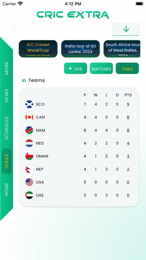146x260 pixels.
Task: Click the Teams group icon
Action: (x=24, y=80)
